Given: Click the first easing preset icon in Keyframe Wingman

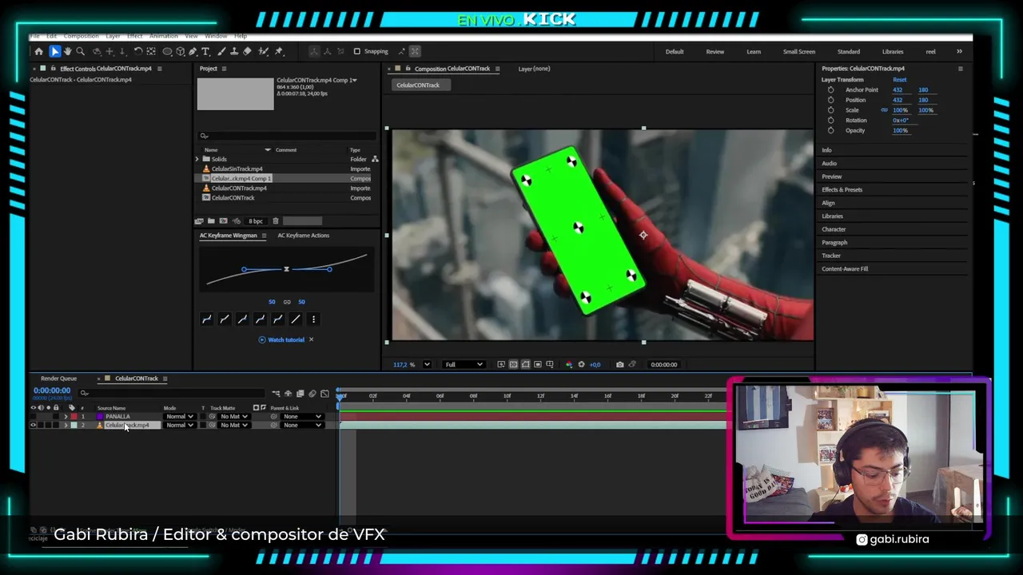Looking at the screenshot, I should point(207,319).
